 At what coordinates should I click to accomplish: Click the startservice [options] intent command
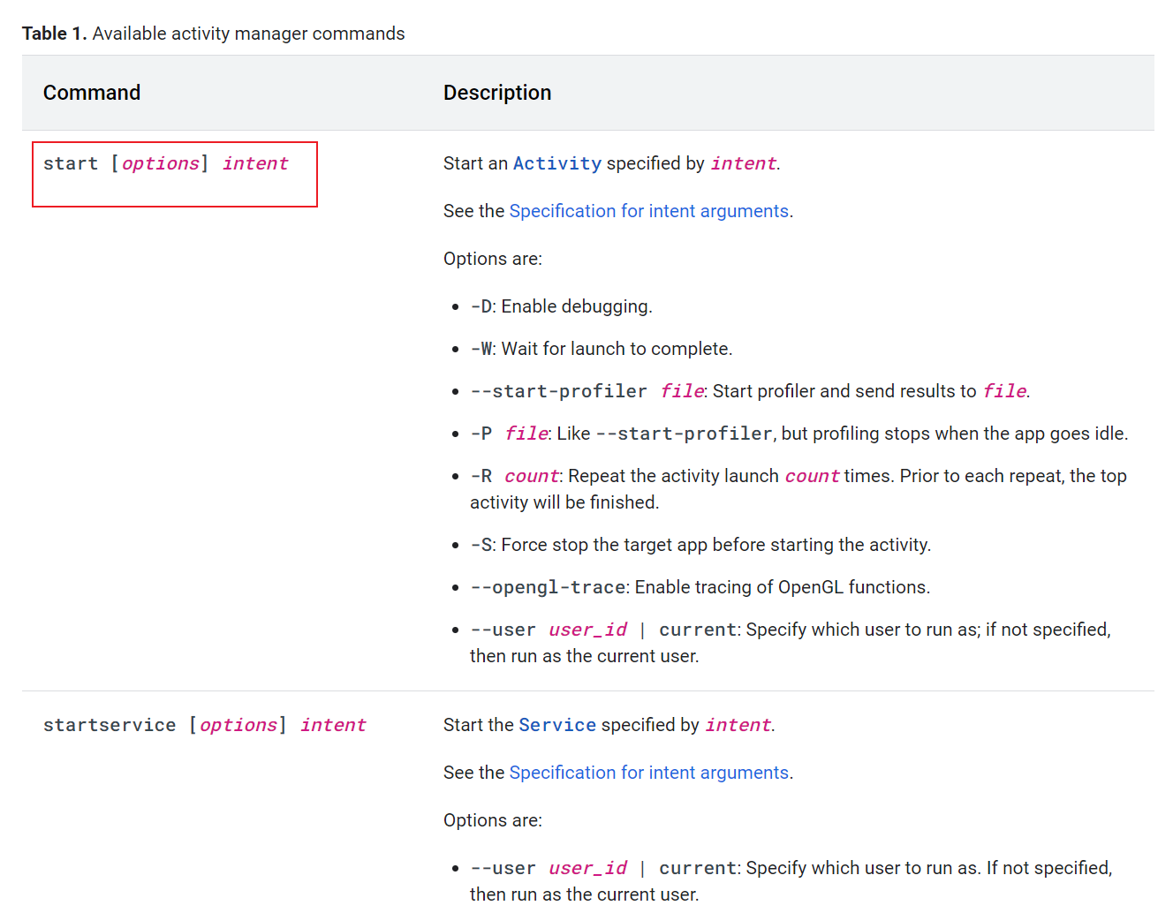204,725
